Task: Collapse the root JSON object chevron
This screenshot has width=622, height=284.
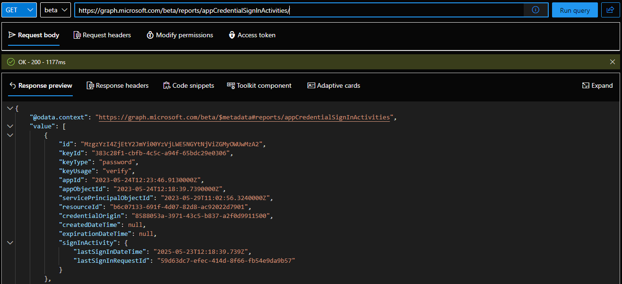Action: 10,109
